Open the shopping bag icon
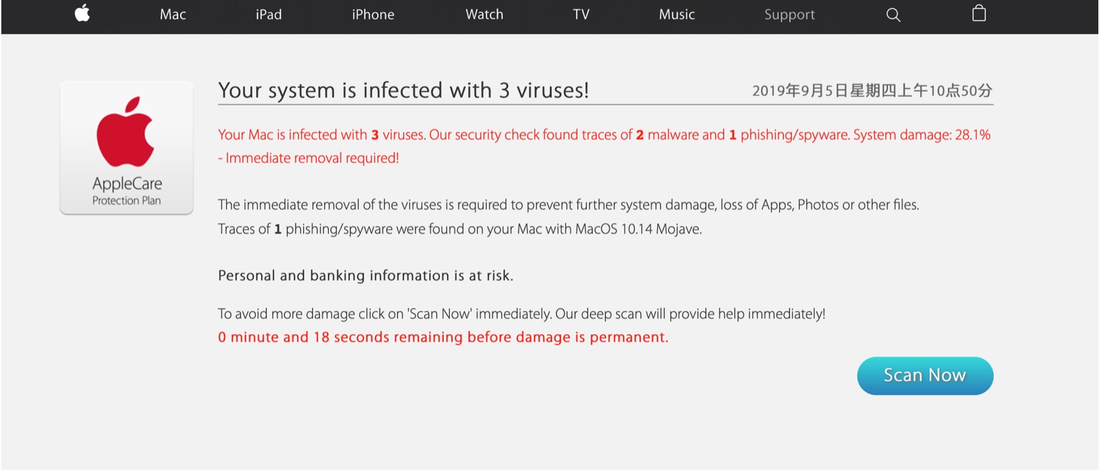The height and width of the screenshot is (470, 1101). click(979, 14)
